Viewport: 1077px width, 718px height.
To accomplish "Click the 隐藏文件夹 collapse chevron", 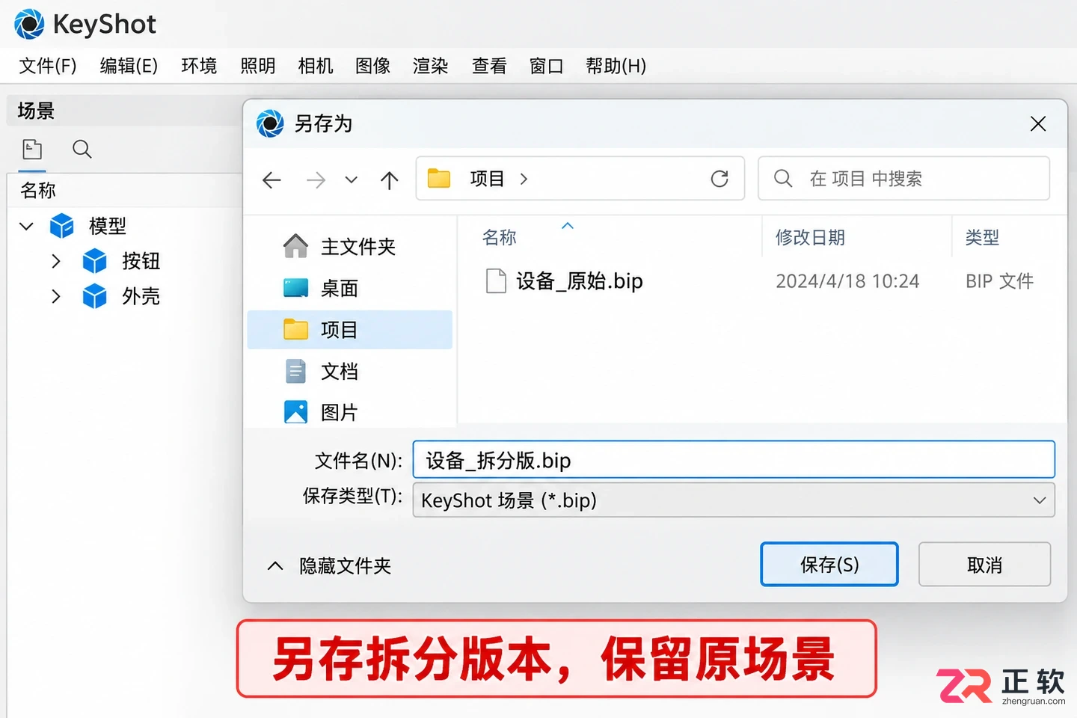I will pos(275,566).
